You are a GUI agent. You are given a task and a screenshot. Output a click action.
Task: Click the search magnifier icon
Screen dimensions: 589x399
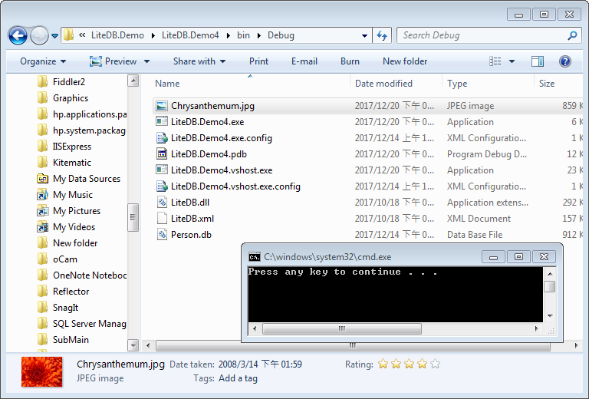pos(572,35)
